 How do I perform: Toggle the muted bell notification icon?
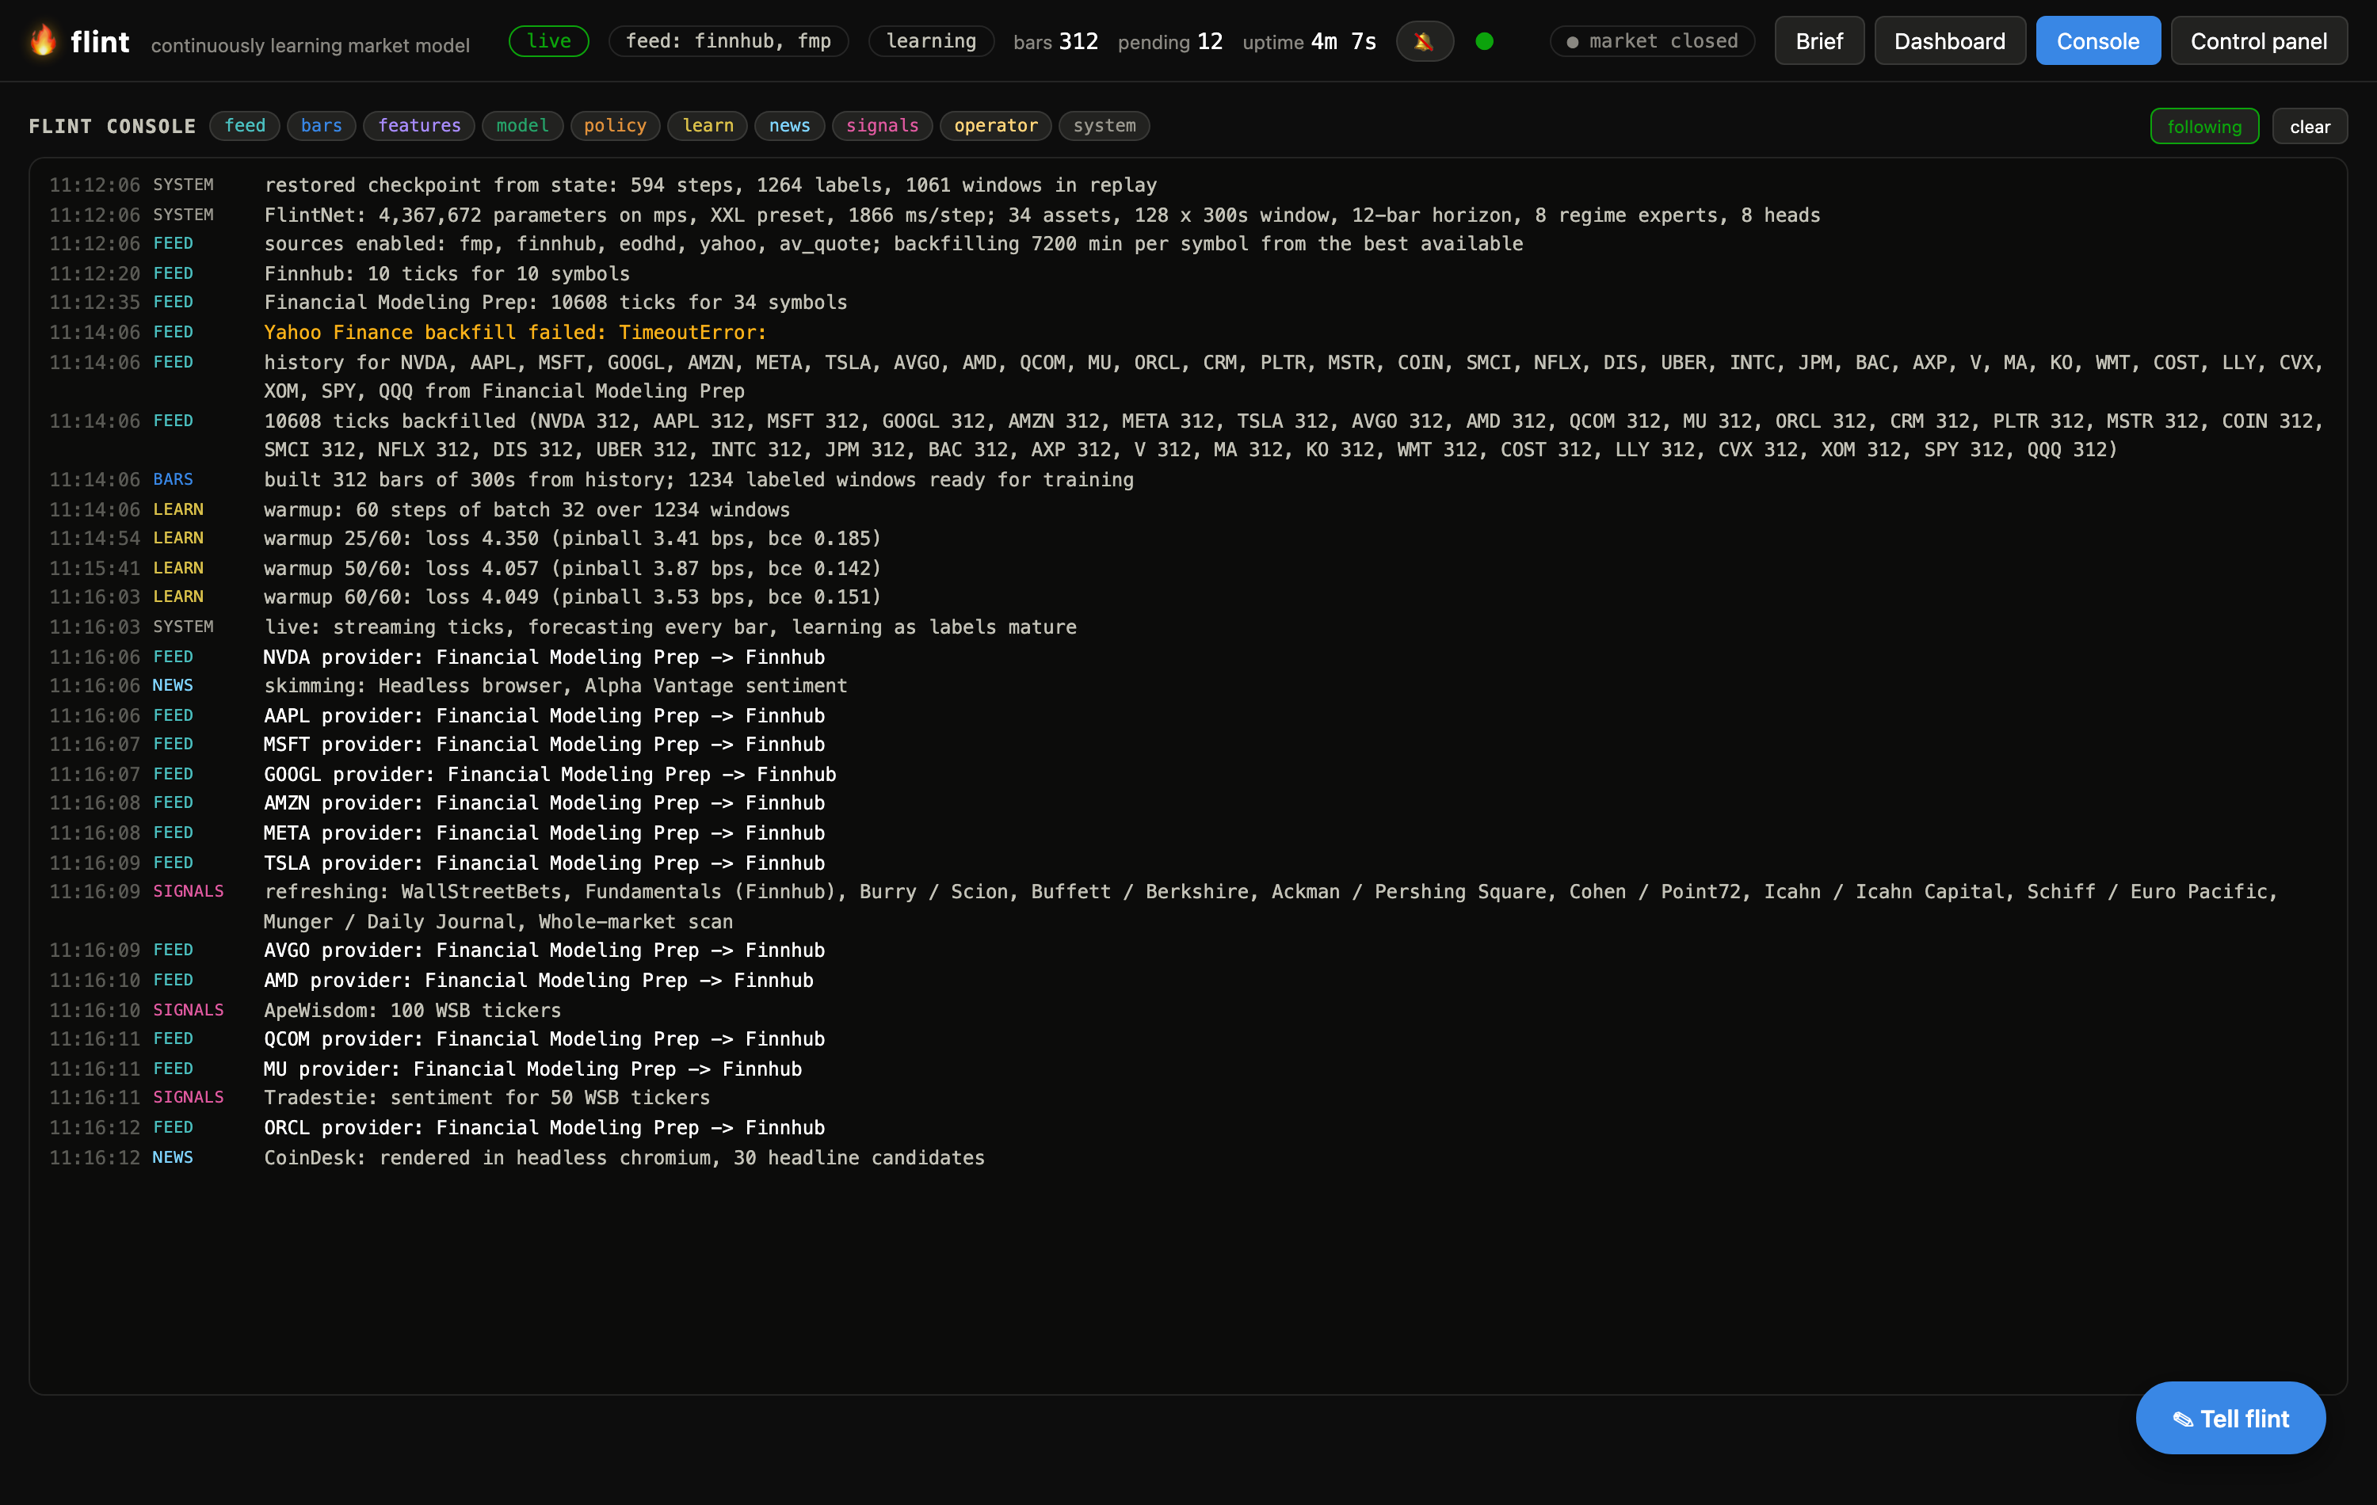(x=1424, y=41)
